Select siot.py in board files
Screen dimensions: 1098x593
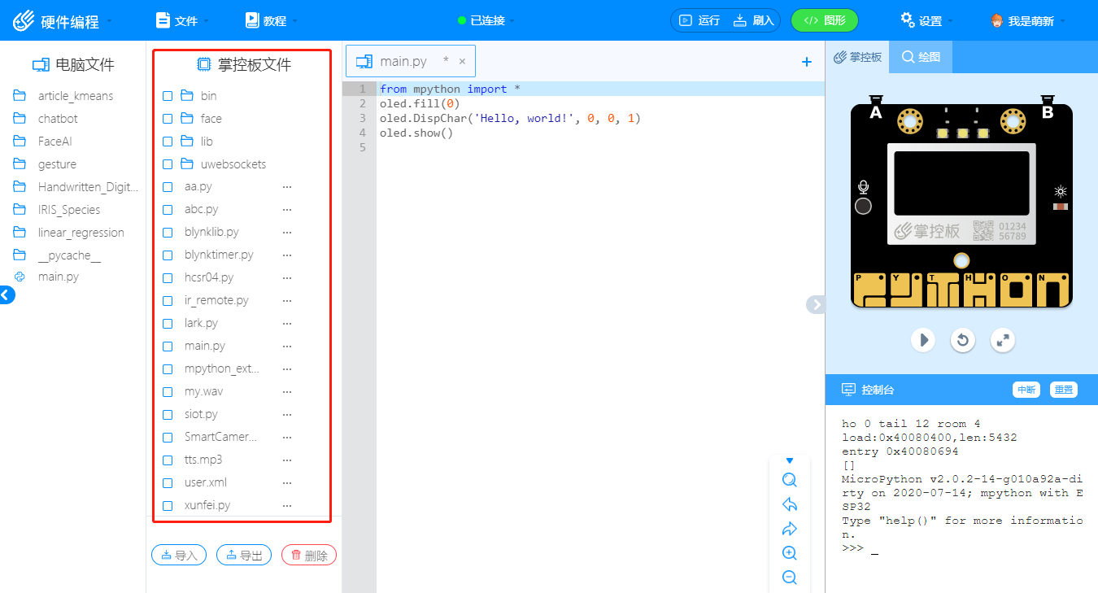point(201,414)
